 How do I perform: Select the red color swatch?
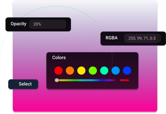pyautogui.click(x=59, y=71)
